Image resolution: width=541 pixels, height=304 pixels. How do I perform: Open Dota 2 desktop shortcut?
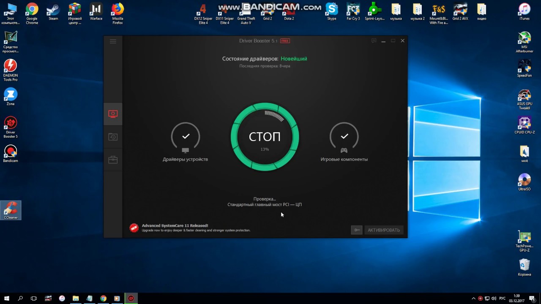(289, 12)
